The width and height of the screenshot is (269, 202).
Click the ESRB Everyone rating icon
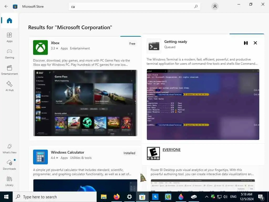[153, 153]
